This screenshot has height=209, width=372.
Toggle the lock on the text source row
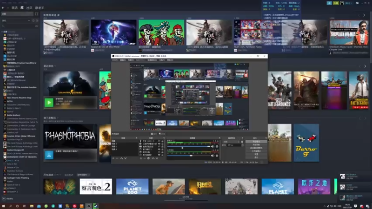(162, 141)
